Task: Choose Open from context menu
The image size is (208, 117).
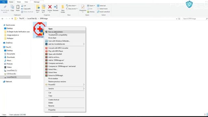Action: [x=65, y=29]
